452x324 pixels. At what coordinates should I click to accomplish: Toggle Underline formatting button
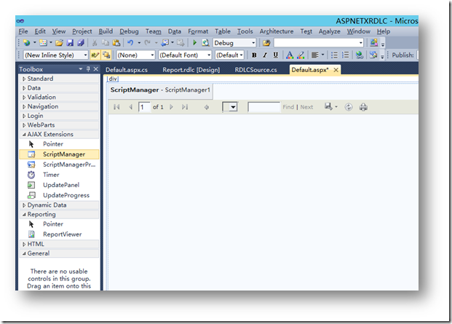click(276, 55)
